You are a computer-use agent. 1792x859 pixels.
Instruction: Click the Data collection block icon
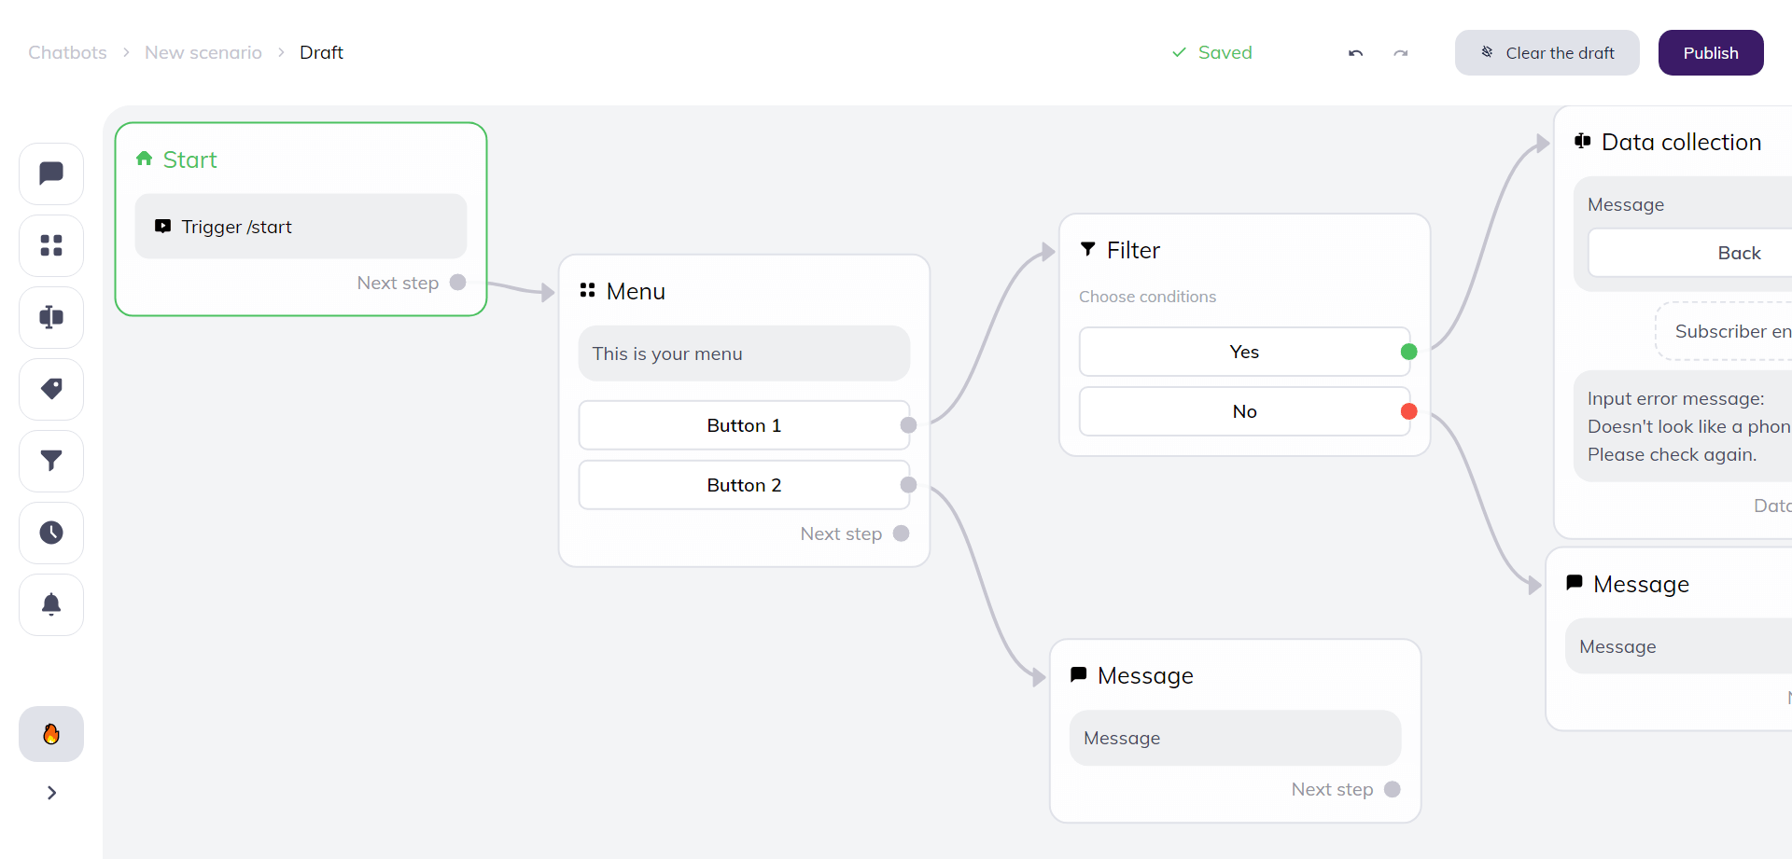coord(1583,141)
